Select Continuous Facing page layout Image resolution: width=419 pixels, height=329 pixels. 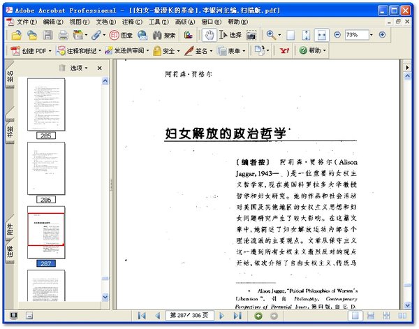tap(386, 316)
